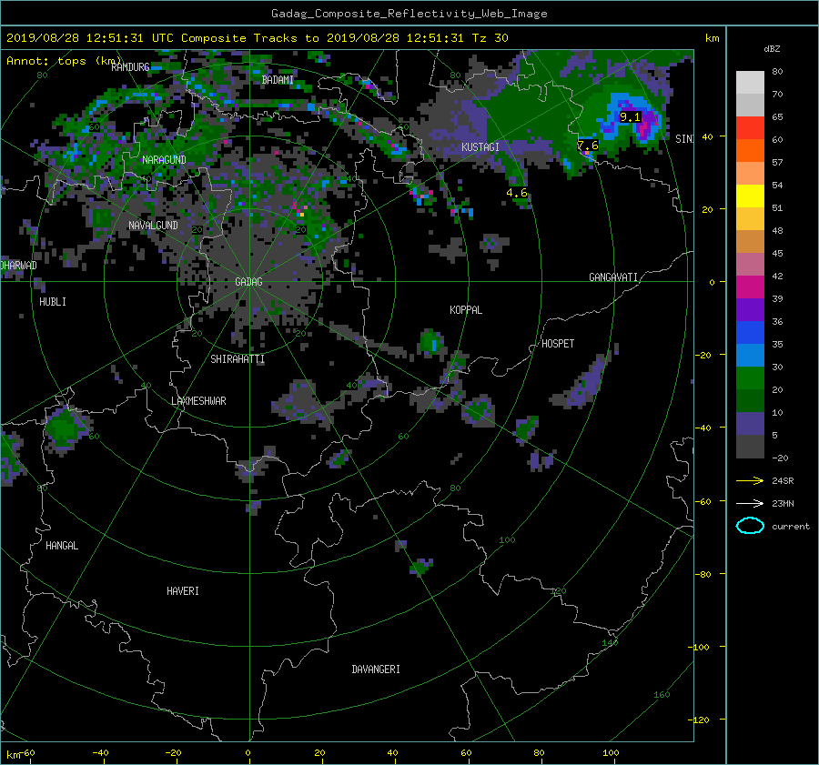Click the BADAMI town label
This screenshot has width=819, height=765.
(278, 80)
